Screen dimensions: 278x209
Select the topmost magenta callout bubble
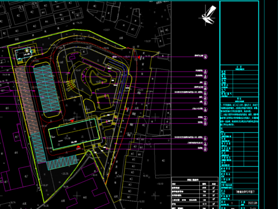206,57
